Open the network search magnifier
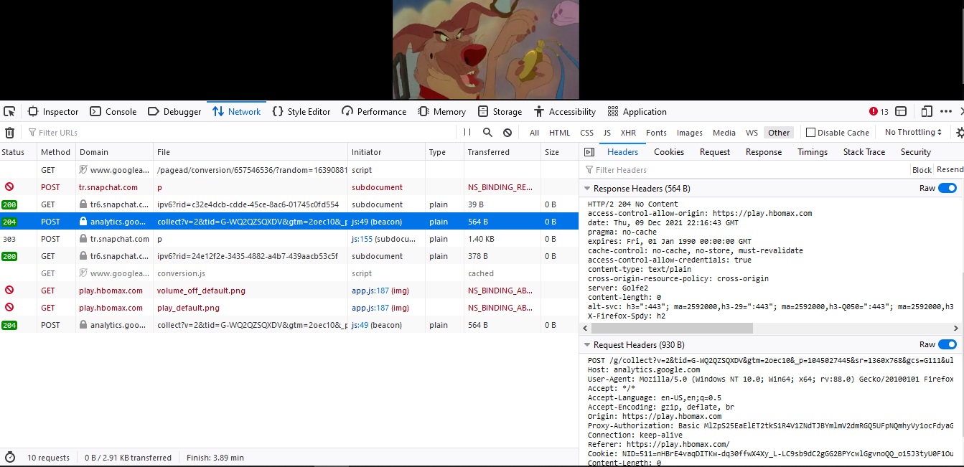Screen dimensions: 964x467 pos(487,133)
